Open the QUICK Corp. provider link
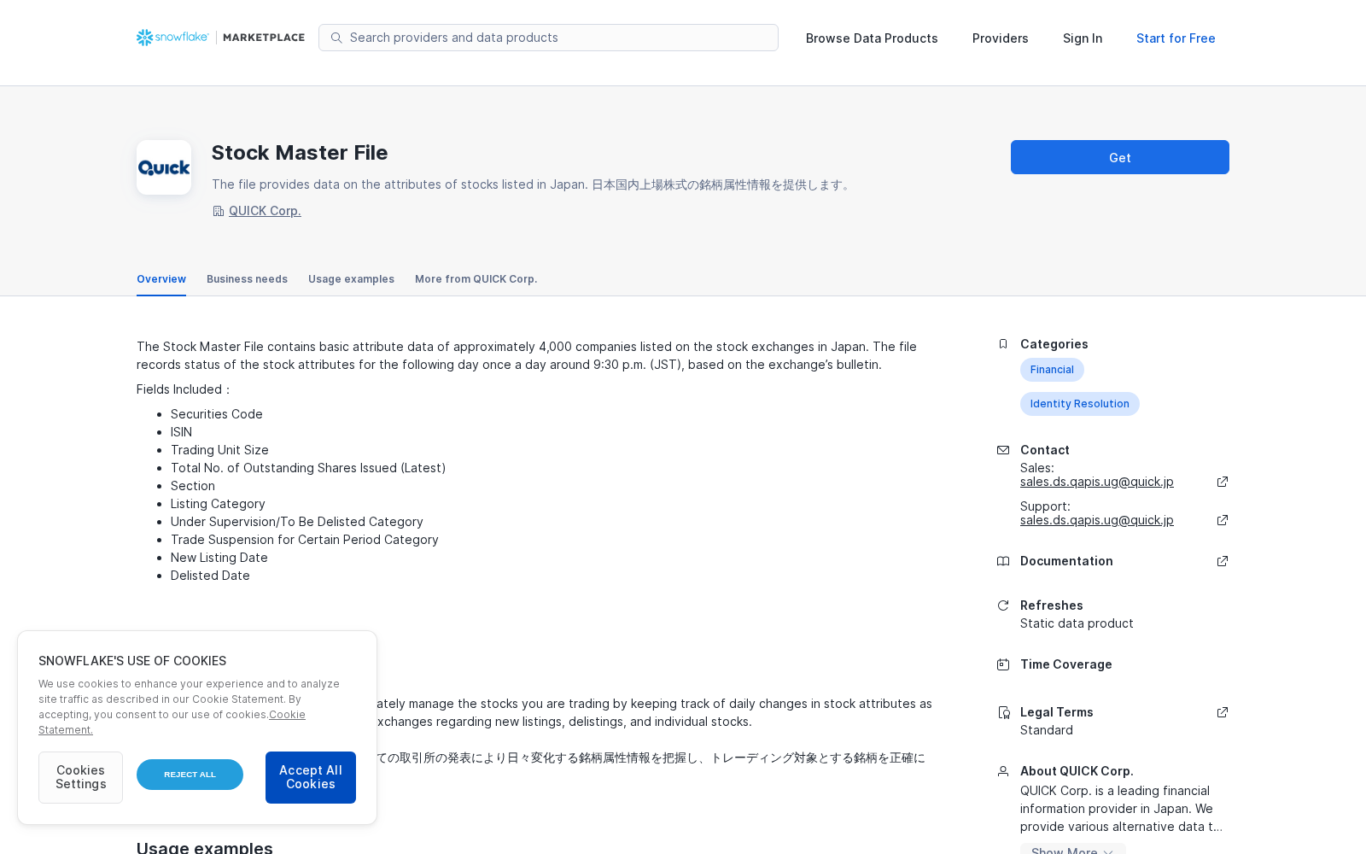The image size is (1366, 854). (x=265, y=211)
